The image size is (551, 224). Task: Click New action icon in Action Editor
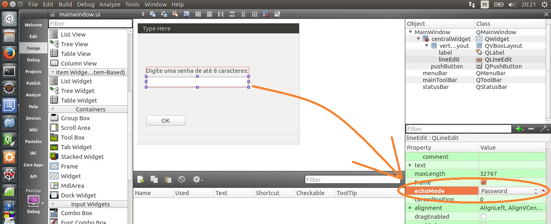click(140, 179)
